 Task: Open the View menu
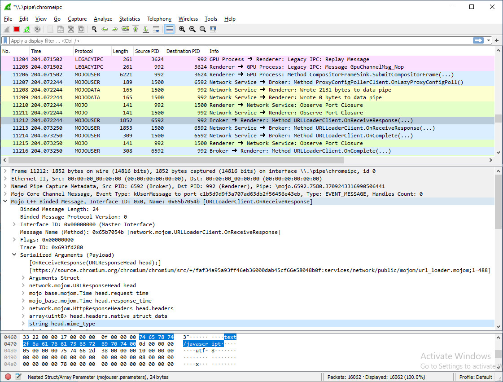(41, 19)
